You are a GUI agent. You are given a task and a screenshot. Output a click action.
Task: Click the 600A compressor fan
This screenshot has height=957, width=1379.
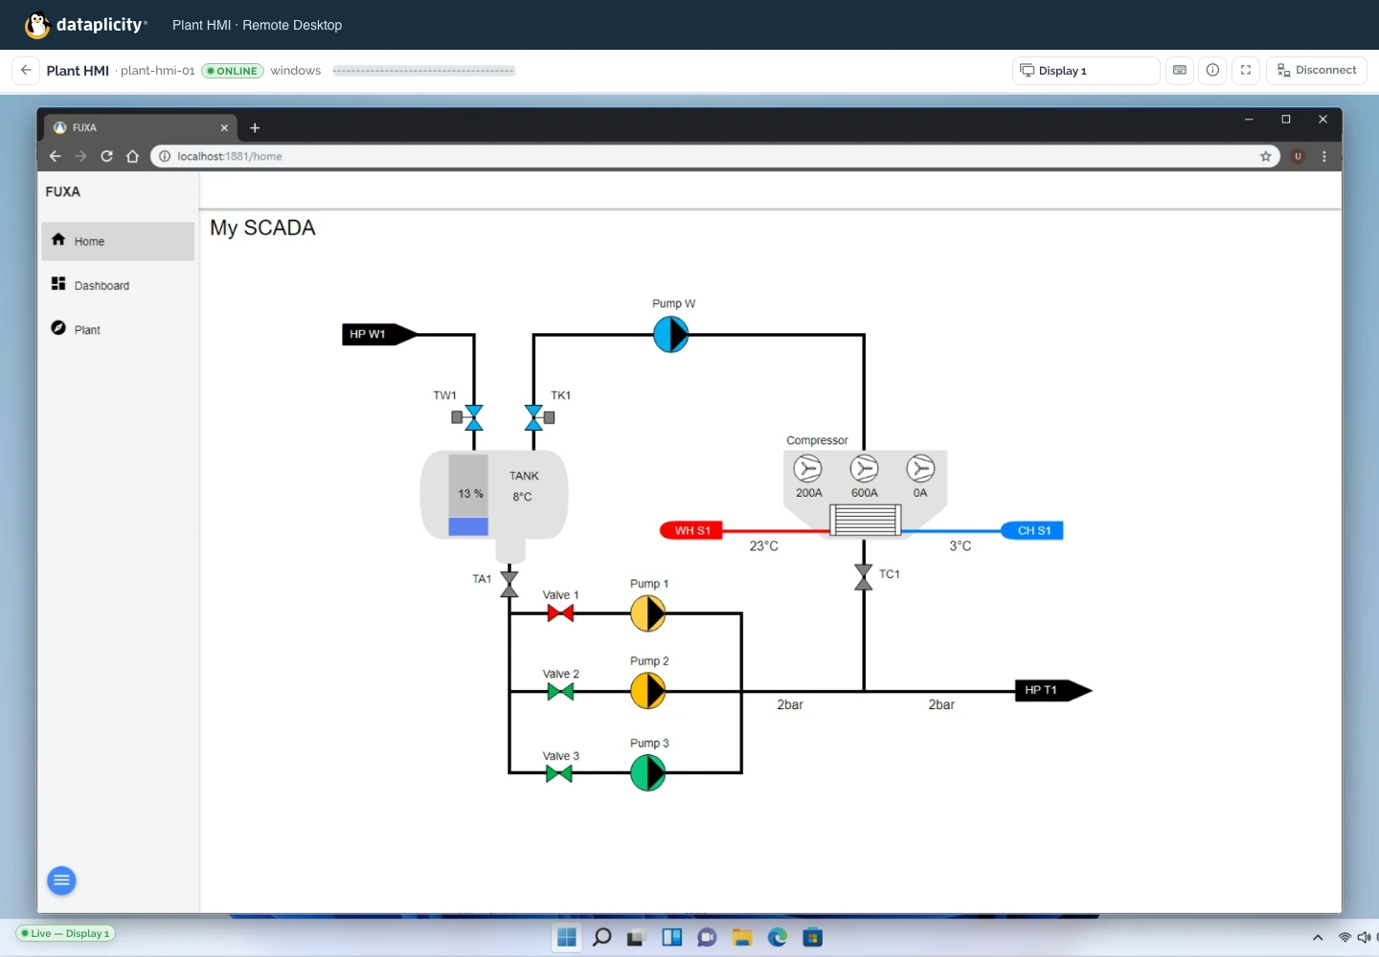(x=864, y=468)
